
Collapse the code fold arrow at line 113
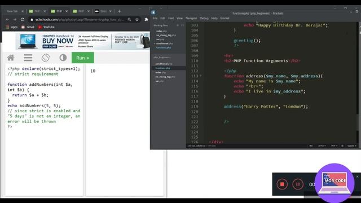(x=201, y=76)
